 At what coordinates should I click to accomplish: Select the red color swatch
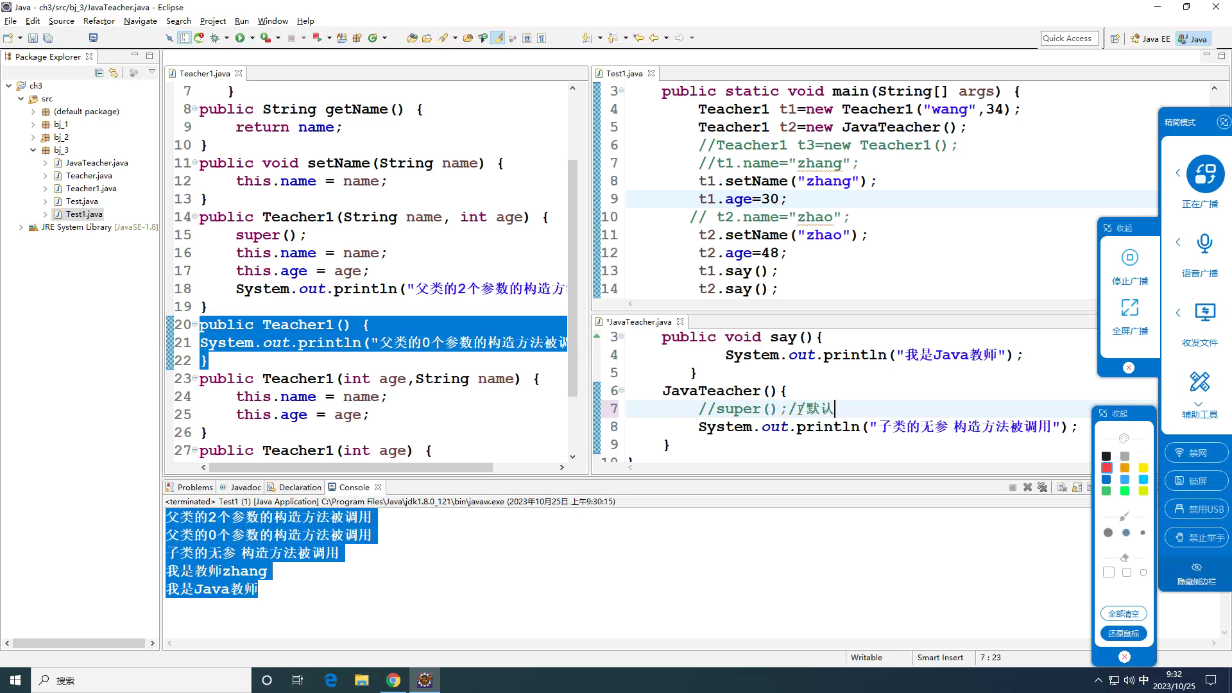pos(1107,468)
